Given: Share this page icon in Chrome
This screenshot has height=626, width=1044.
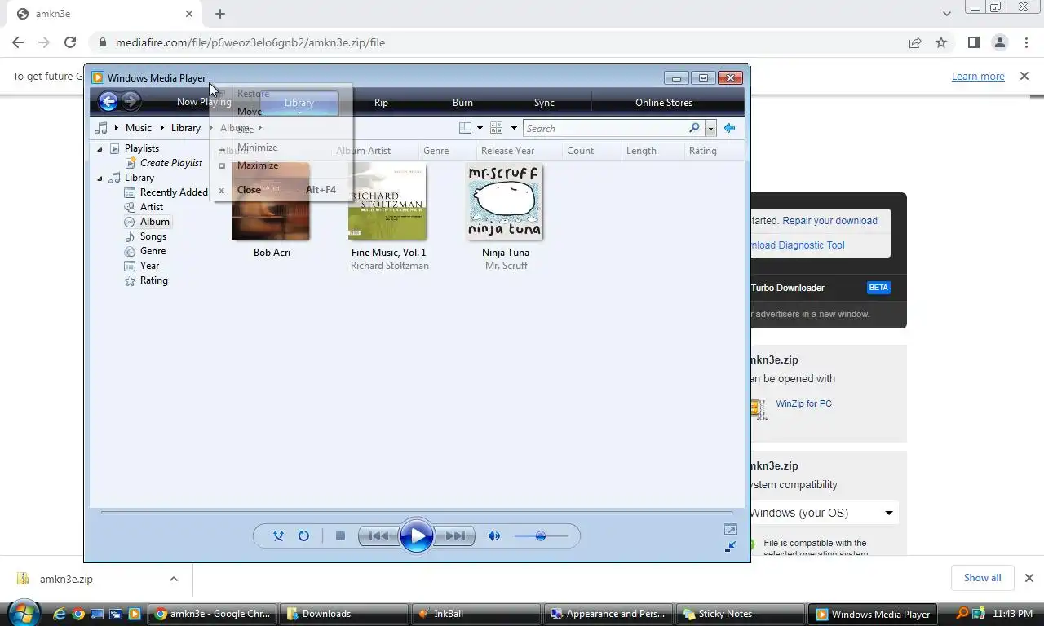Looking at the screenshot, I should click(x=915, y=42).
